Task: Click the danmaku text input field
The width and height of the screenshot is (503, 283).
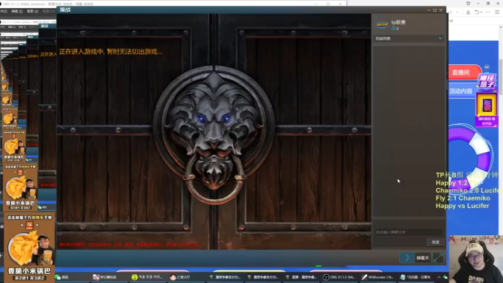Action: pyautogui.click(x=409, y=232)
